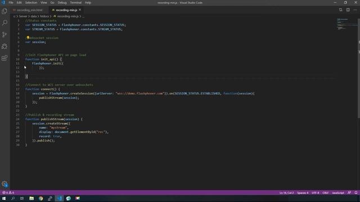Open the View menu
This screenshot has height=202, width=360.
click(x=44, y=2)
